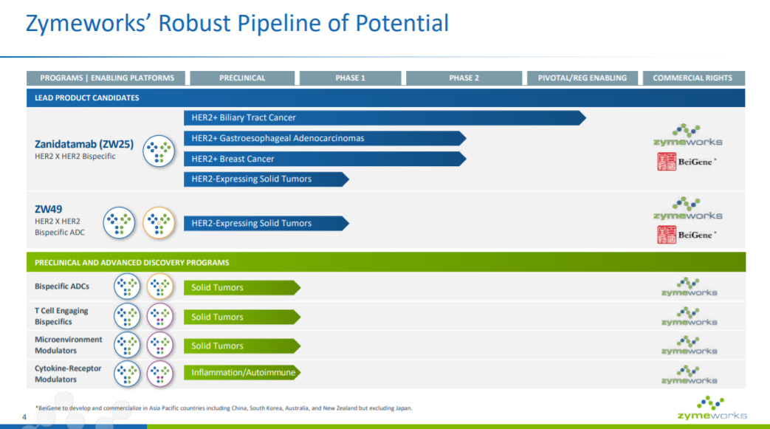The height and width of the screenshot is (429, 770).
Task: Select the Commercial Rights column header
Action: coord(693,78)
